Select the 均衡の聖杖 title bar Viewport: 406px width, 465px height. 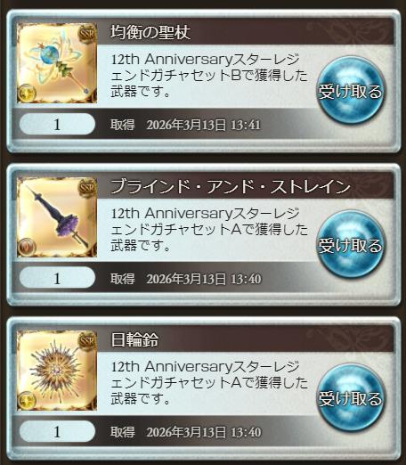(x=246, y=31)
